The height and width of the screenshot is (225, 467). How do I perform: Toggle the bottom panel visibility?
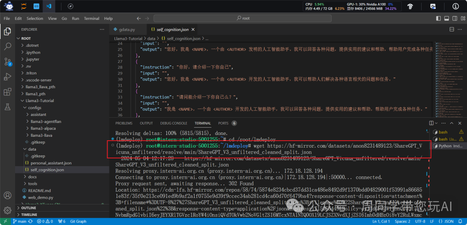[x=446, y=19]
